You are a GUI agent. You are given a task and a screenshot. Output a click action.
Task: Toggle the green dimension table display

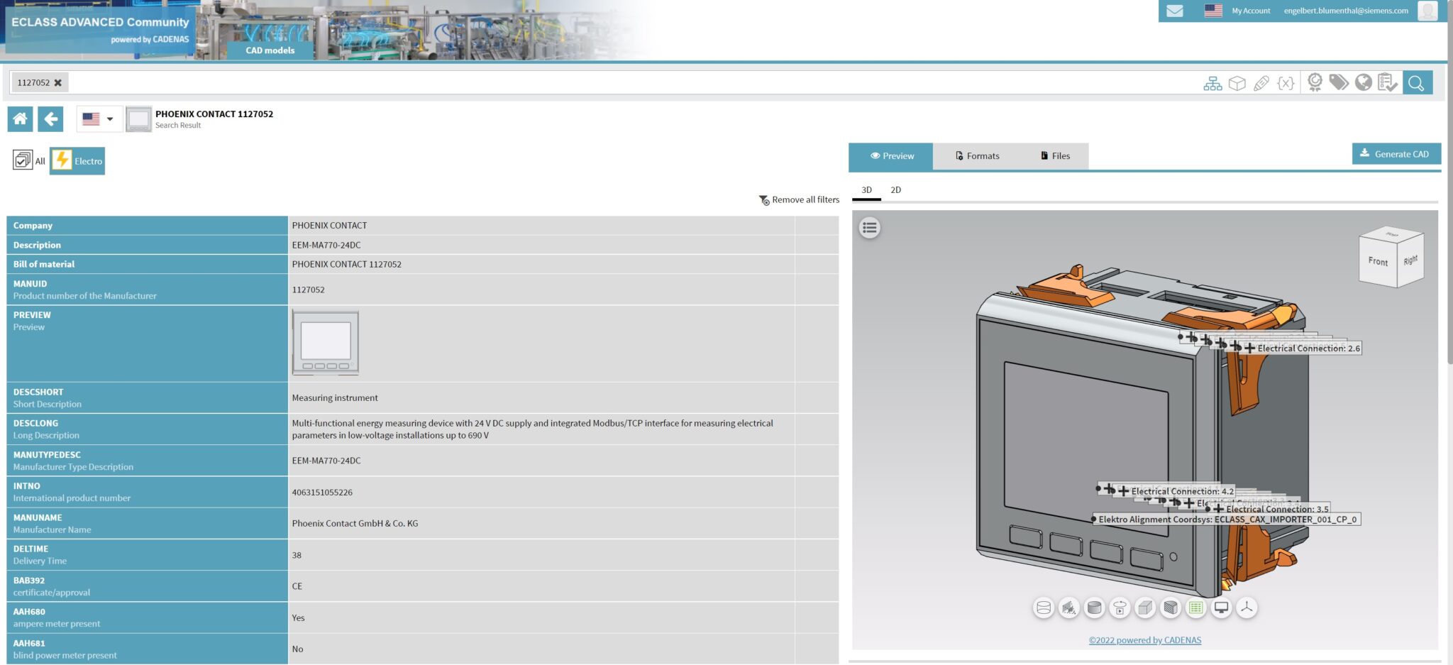click(x=1196, y=608)
